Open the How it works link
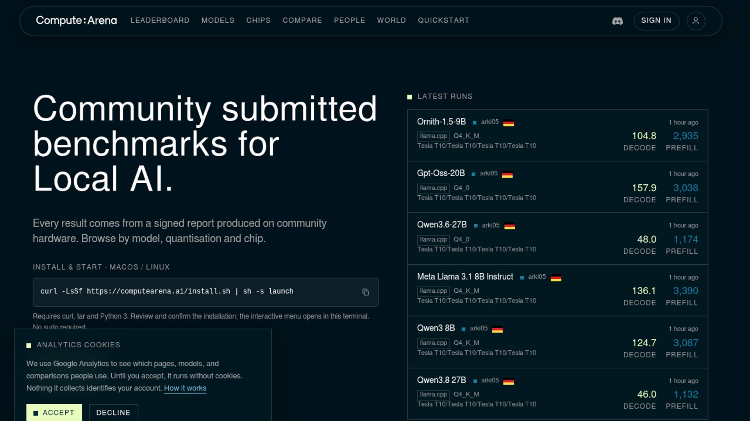The height and width of the screenshot is (421, 750). tap(185, 388)
